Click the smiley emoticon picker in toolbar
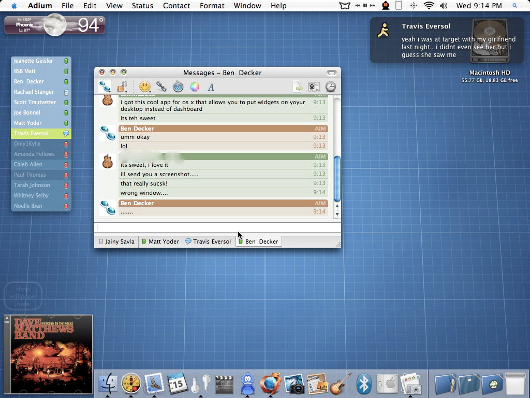 [x=145, y=87]
